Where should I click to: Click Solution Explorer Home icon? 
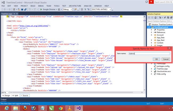pos(155,18)
